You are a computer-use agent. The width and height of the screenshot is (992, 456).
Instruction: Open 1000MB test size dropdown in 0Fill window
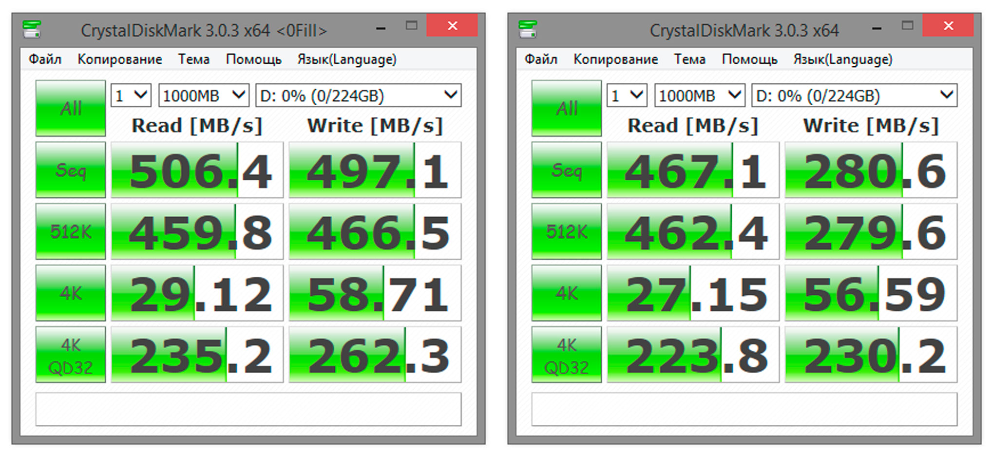point(204,95)
